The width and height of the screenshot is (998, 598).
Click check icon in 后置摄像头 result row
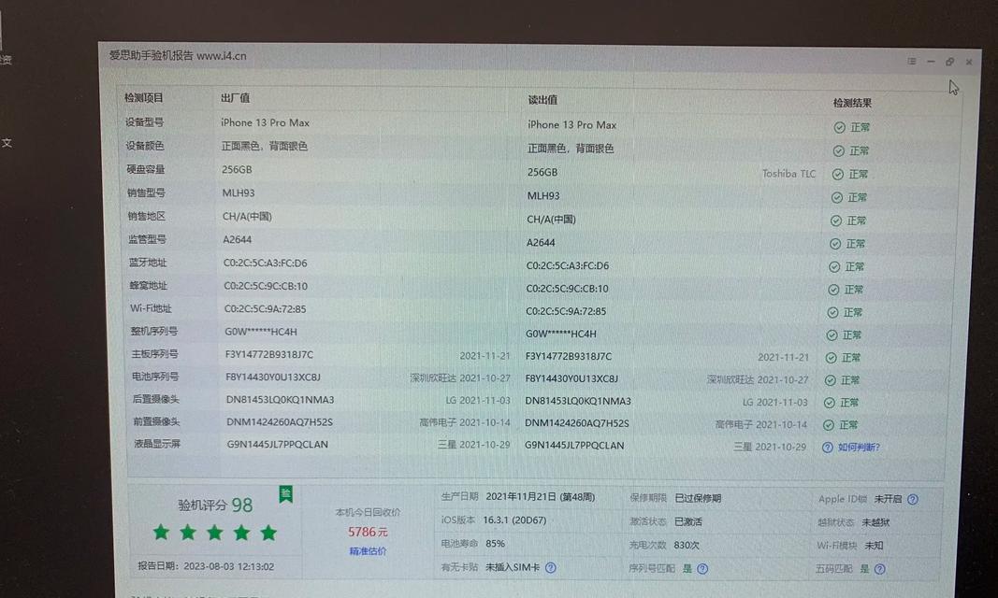(829, 403)
